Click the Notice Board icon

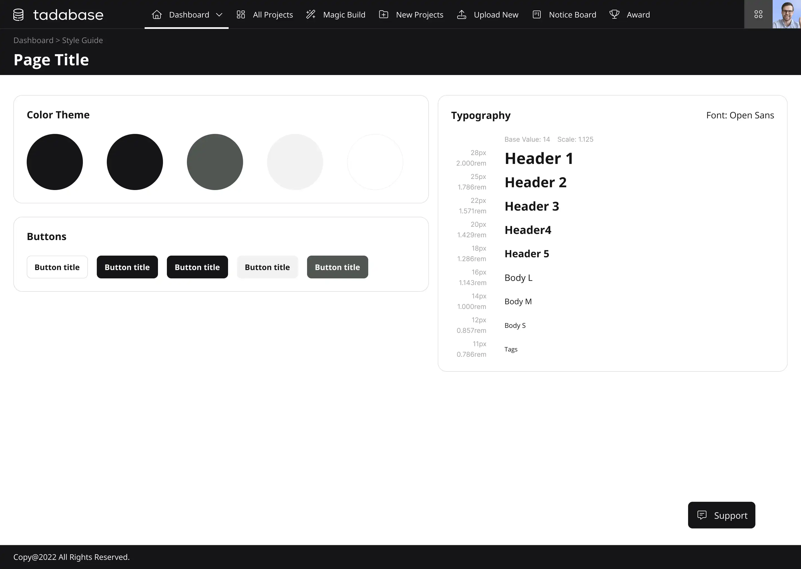537,14
